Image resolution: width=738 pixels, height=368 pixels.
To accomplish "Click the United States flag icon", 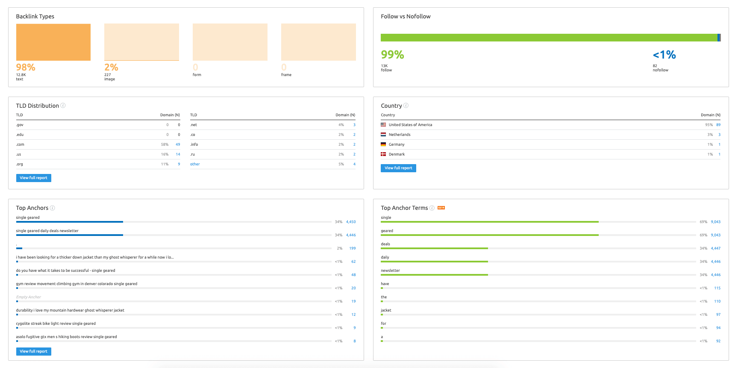I will (x=383, y=125).
